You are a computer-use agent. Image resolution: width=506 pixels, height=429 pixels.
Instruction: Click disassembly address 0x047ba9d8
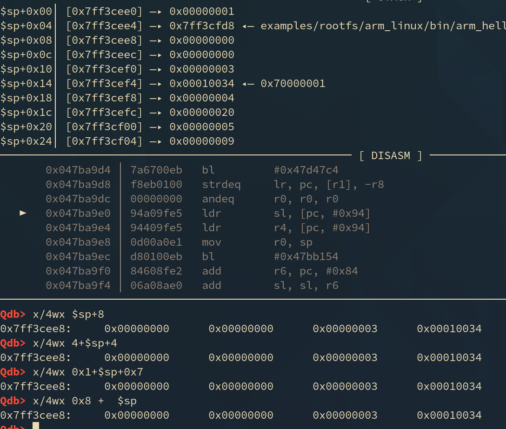(x=78, y=185)
